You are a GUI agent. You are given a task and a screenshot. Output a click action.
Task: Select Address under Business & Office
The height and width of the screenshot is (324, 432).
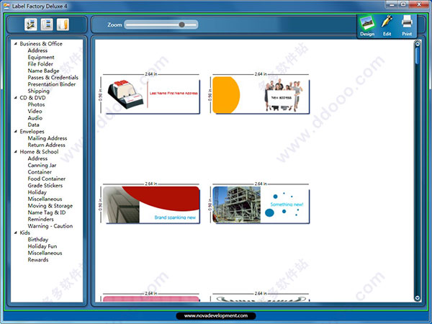pyautogui.click(x=37, y=50)
